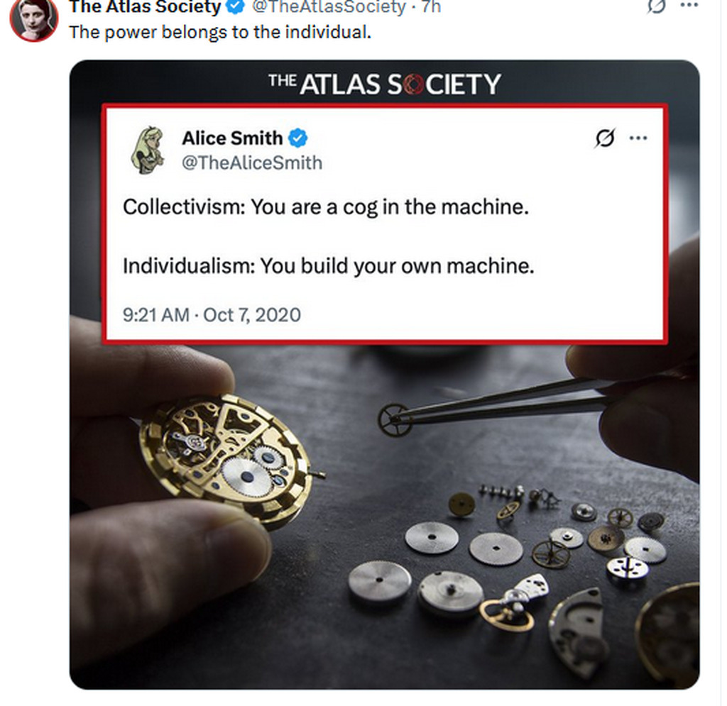Click text 'The power belongs to the individual.'
727x706 pixels.
click(x=220, y=33)
